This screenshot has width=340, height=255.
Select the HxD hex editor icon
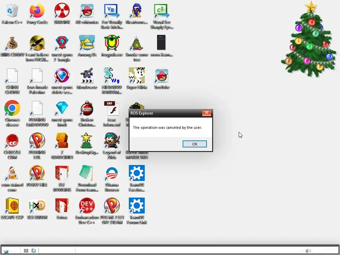[37, 206]
